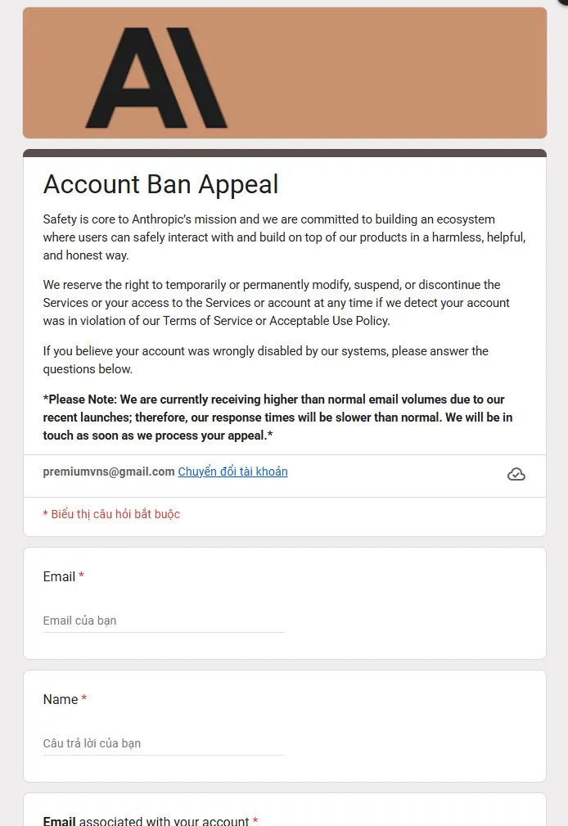Focus the "Câu trả lời của bạn" Name field

coord(164,743)
